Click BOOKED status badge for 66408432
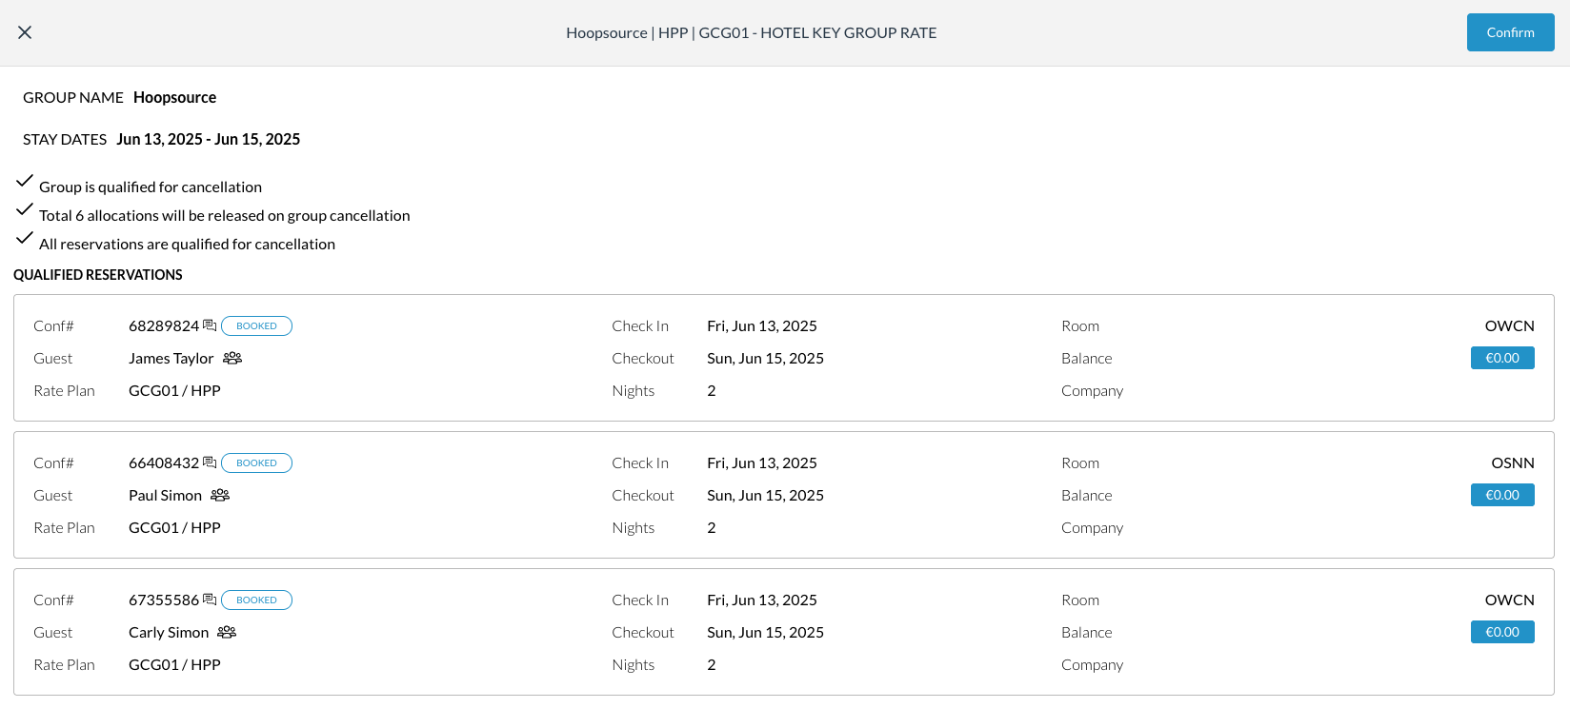This screenshot has width=1570, height=728. click(256, 462)
